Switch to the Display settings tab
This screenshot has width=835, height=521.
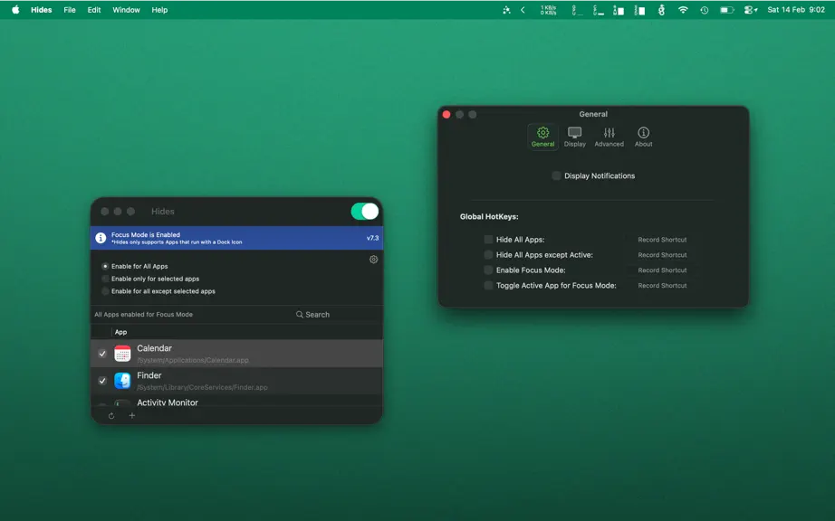(x=574, y=137)
